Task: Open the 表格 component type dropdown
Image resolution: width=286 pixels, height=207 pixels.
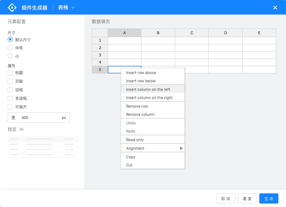Action: (x=66, y=8)
